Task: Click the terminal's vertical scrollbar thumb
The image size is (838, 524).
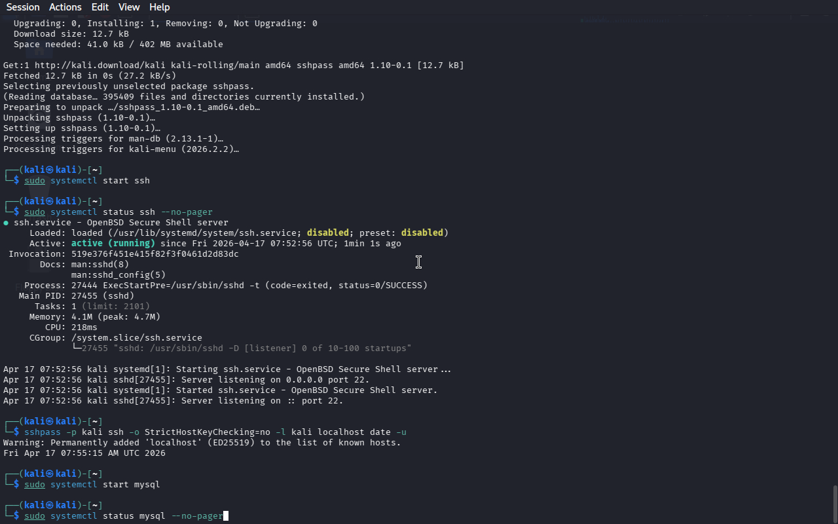Action: pos(834,503)
